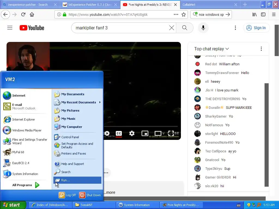Expand All Programs list
Viewport: 279px width, 209px height.
point(26,185)
